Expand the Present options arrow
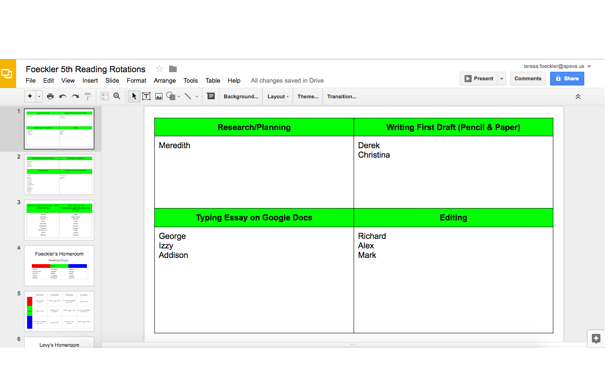 tap(502, 79)
